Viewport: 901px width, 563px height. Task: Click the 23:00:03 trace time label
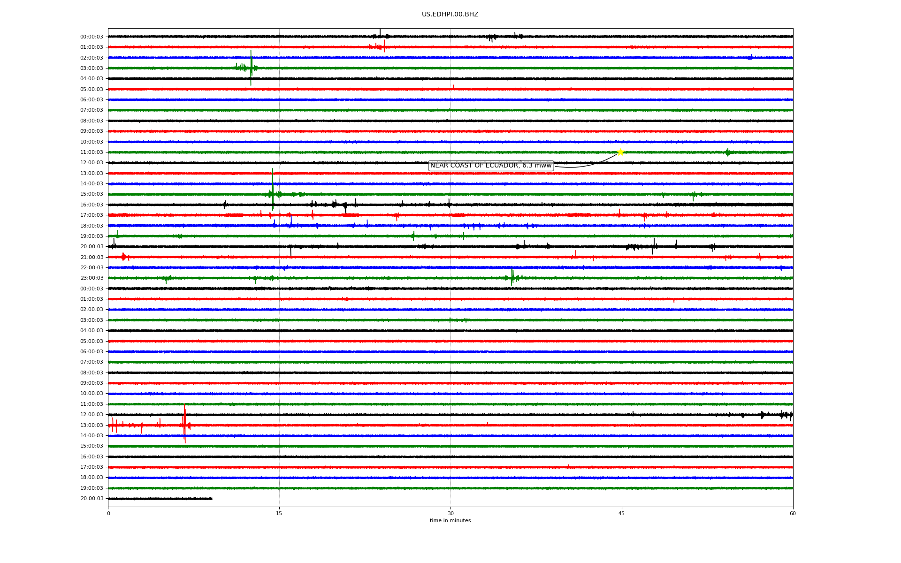[x=92, y=278]
